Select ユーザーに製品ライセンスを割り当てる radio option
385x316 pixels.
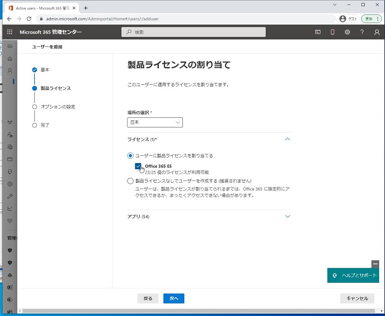tap(130, 156)
